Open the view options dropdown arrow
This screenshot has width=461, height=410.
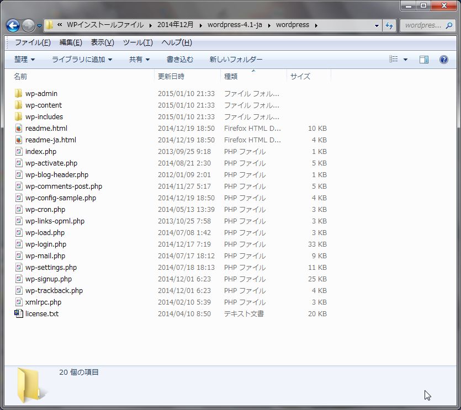pos(405,60)
